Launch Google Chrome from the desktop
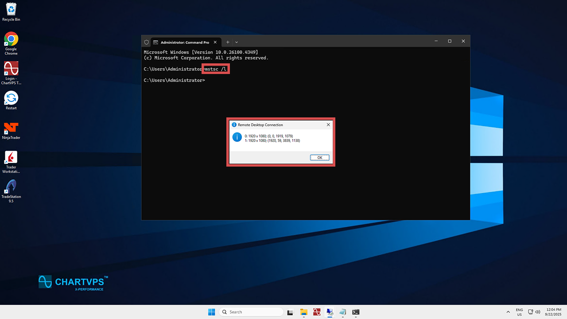 pos(11,42)
